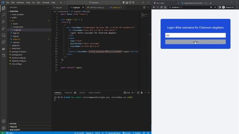
Task: Switch to the PROBLEMS panel tab
Action: 69,93
